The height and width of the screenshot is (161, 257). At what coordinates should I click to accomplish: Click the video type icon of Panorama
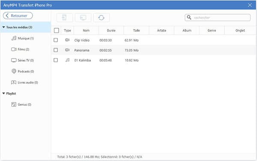click(67, 50)
